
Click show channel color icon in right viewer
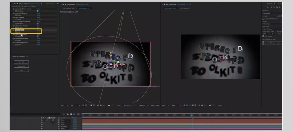[199, 105]
